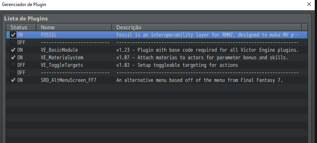
Task: Close the Gerenciador de Plugin window
Action: 309,4
